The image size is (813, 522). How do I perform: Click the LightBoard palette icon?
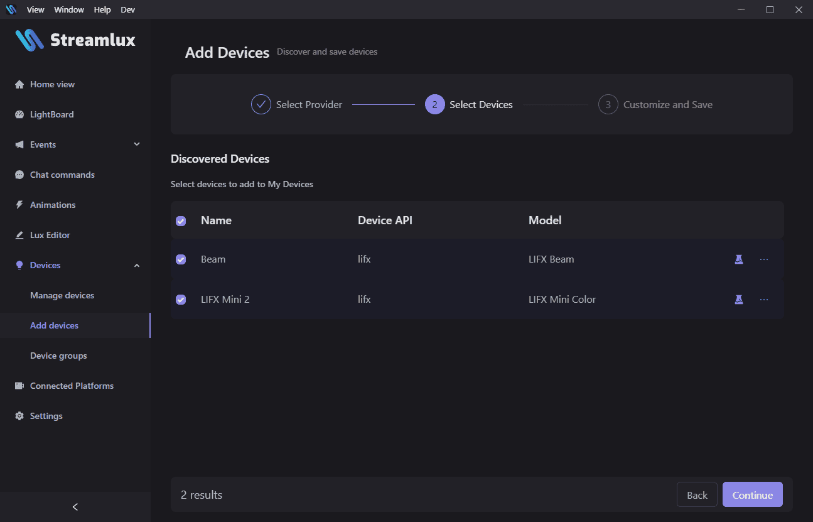click(19, 115)
